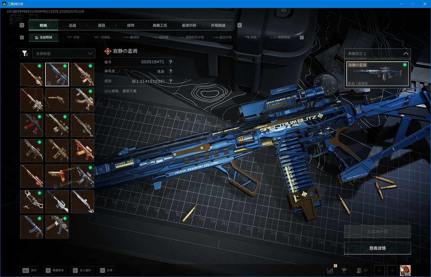Click the Delta Force app icon in title bar
This screenshot has width=431, height=277.
point(4,4)
